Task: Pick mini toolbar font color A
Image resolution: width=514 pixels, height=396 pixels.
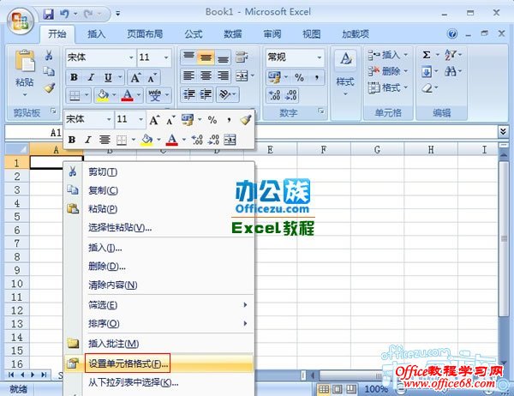Action: pos(172,140)
